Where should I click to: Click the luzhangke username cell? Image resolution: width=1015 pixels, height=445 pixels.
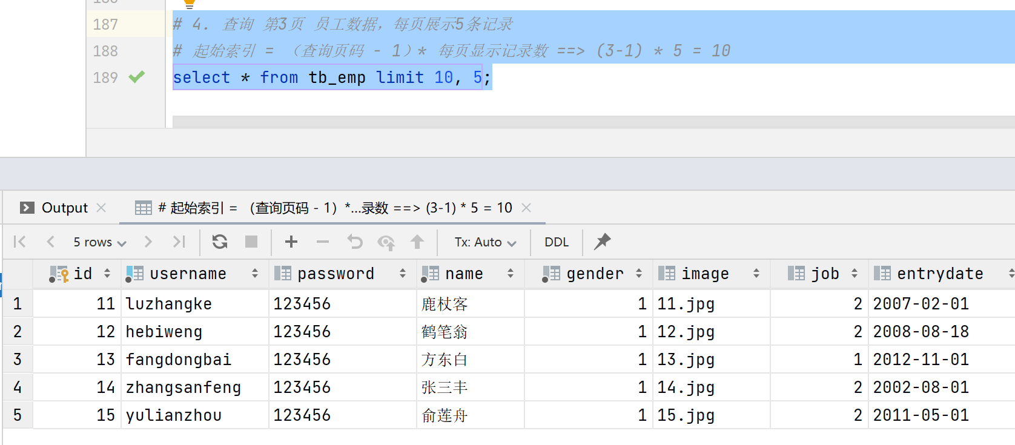pyautogui.click(x=195, y=303)
